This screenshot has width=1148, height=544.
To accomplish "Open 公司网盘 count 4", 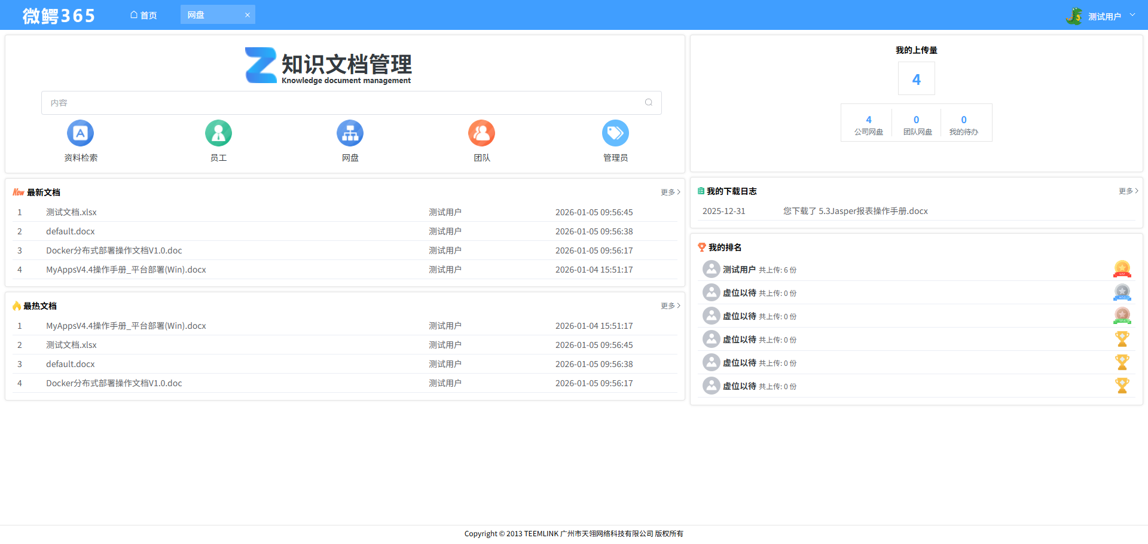I will click(868, 125).
